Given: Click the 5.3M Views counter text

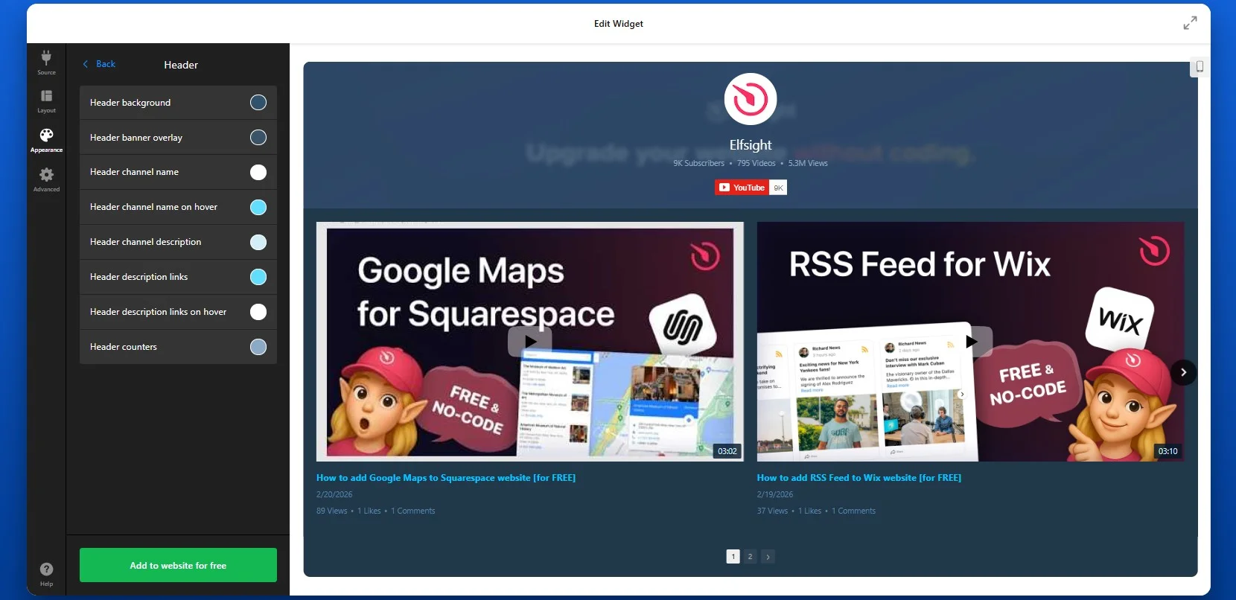Looking at the screenshot, I should [x=808, y=163].
